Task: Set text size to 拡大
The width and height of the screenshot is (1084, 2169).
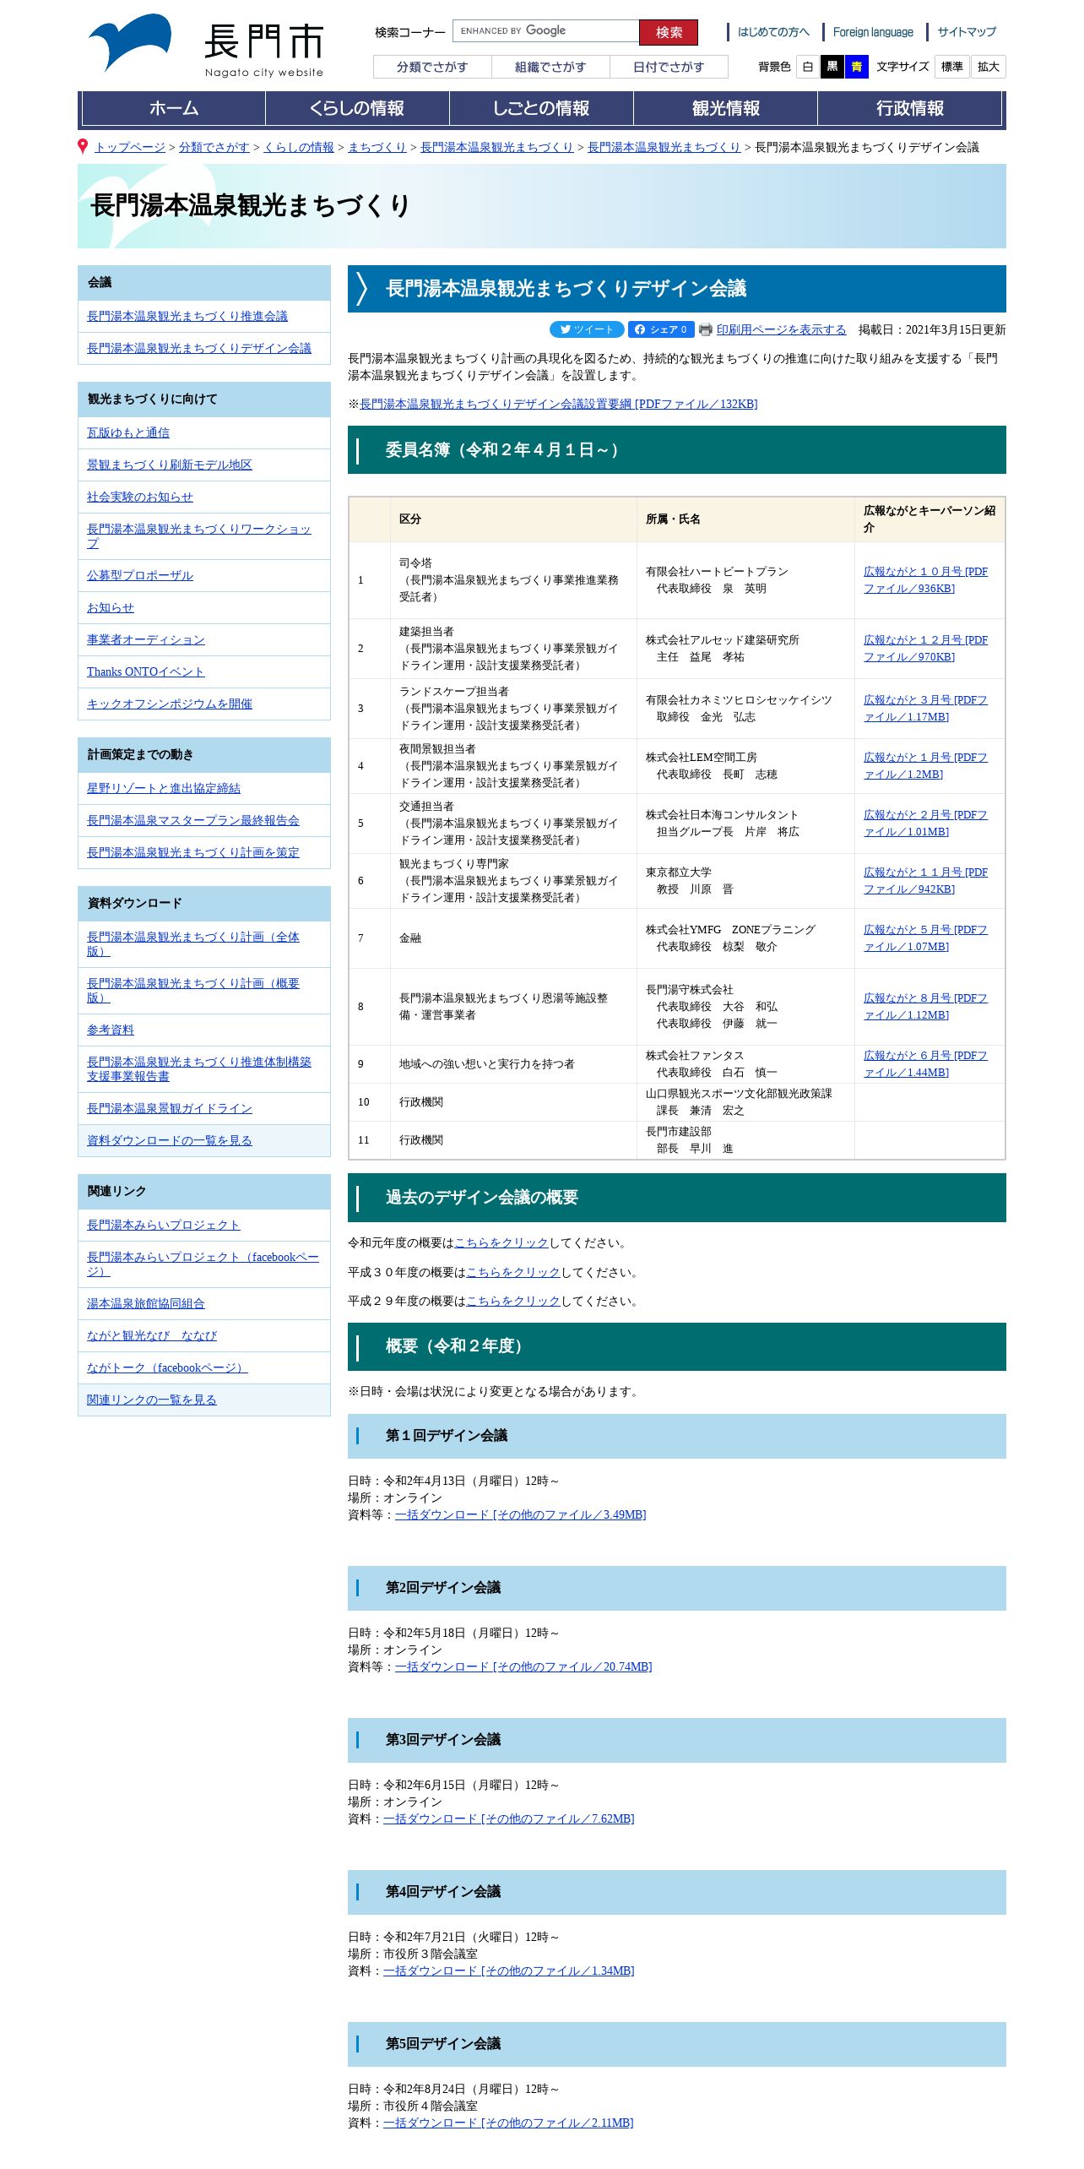Action: point(988,67)
